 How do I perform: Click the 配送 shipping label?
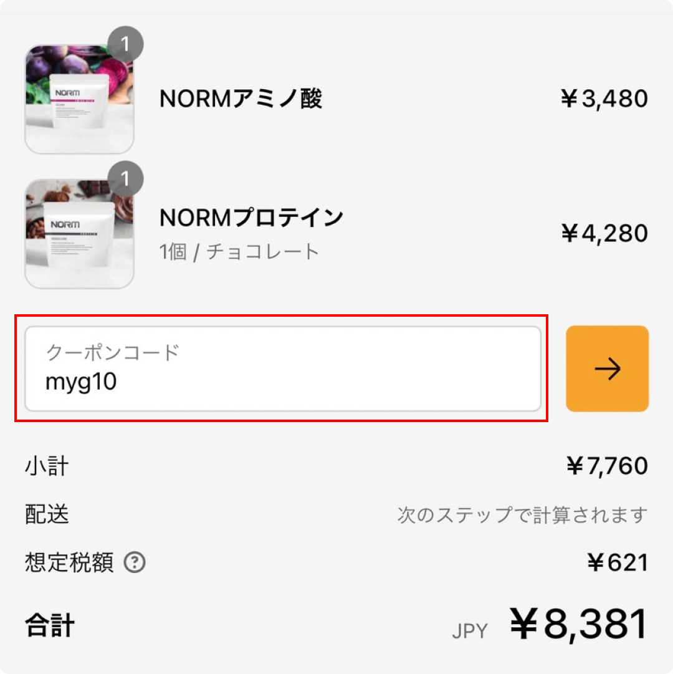point(47,514)
